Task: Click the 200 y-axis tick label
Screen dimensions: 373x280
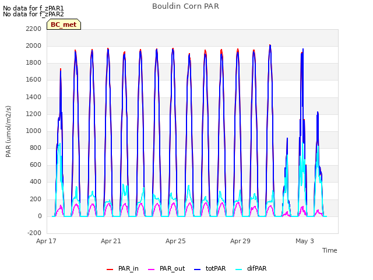Action: [36, 199]
